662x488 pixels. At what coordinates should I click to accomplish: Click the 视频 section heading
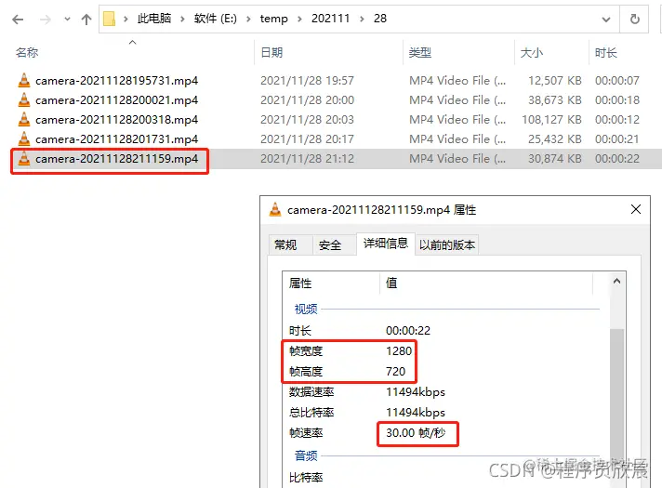[x=306, y=310]
